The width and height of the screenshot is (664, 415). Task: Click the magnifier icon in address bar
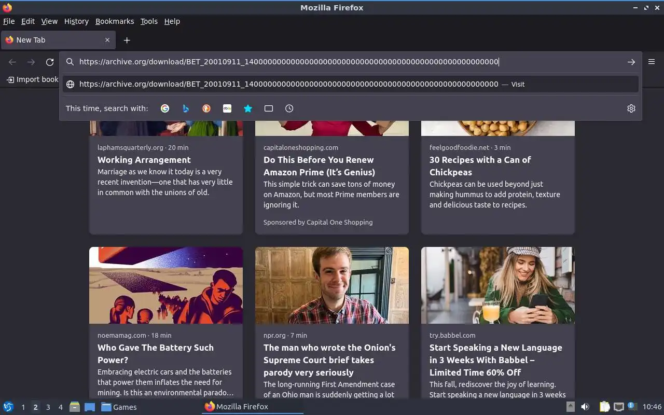click(70, 62)
